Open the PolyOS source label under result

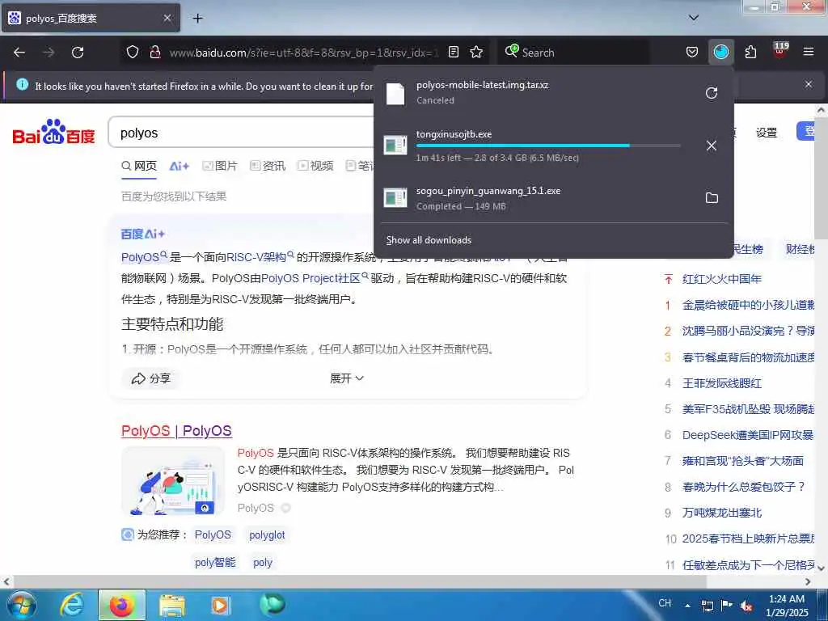(x=256, y=508)
